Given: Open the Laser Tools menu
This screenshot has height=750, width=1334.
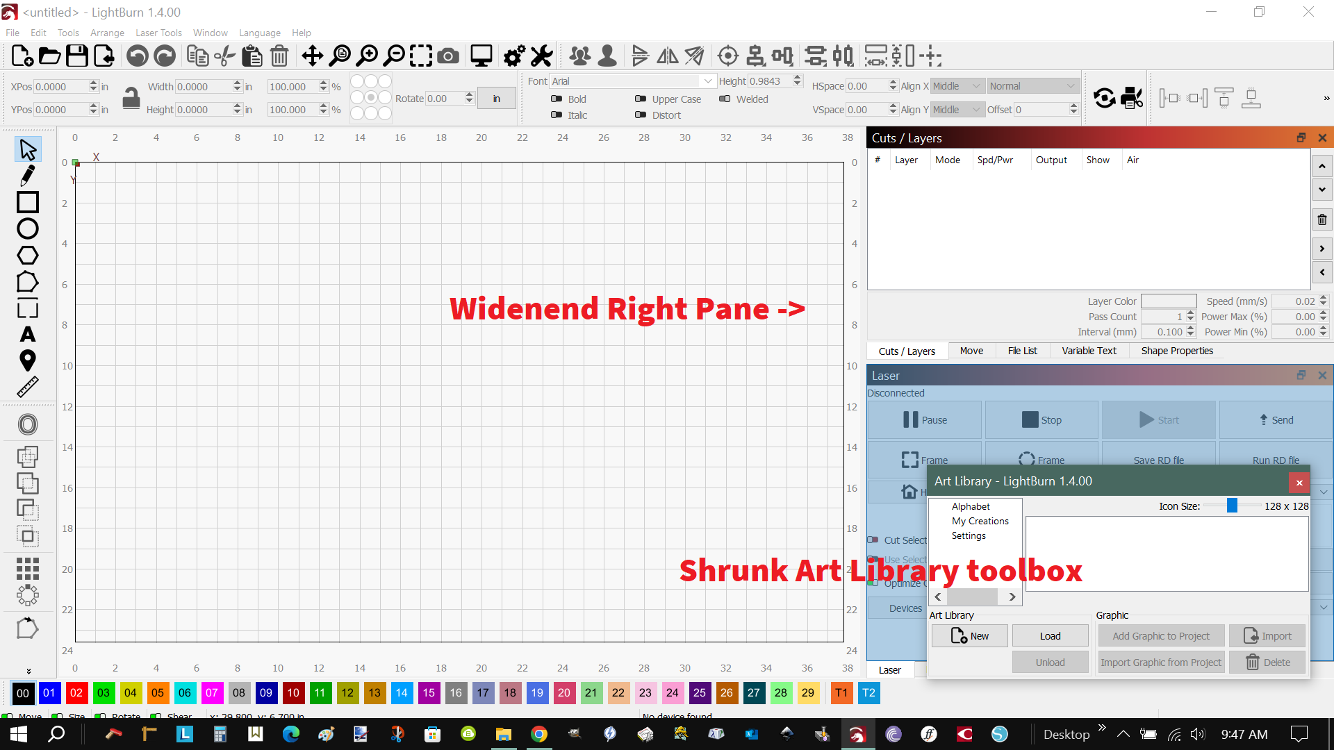Looking at the screenshot, I should (158, 33).
